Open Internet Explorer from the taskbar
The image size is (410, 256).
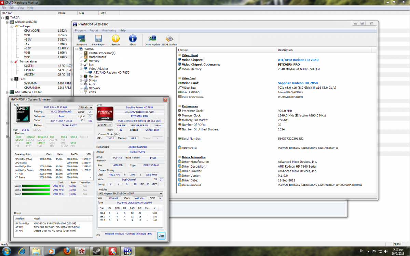click(x=22, y=252)
